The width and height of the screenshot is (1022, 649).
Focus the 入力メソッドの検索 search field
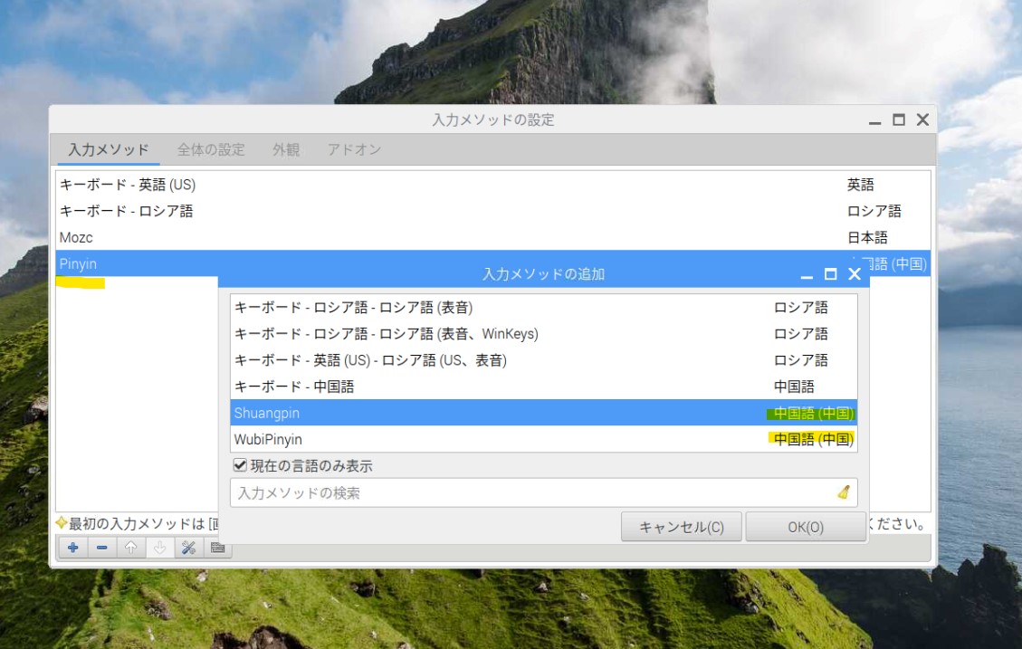pos(534,493)
